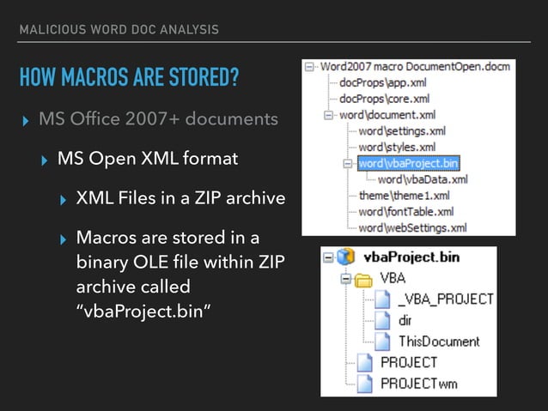Screen dimensions: 548x411
Task: Collapse the word\vbaProject.bin tree node
Action: coord(348,163)
